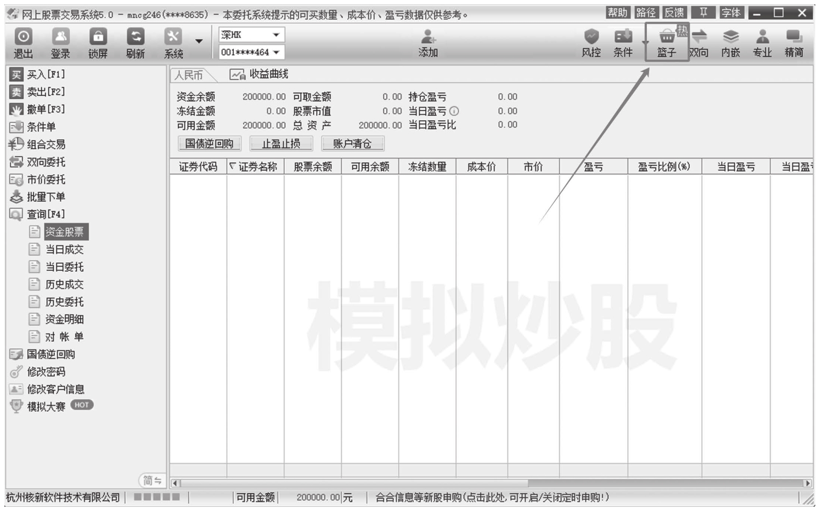The width and height of the screenshot is (817, 509).
Task: Pin the window on top
Action: tap(703, 13)
